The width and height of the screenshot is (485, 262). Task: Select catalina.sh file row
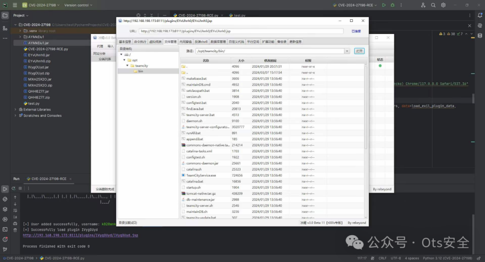tap(272, 169)
